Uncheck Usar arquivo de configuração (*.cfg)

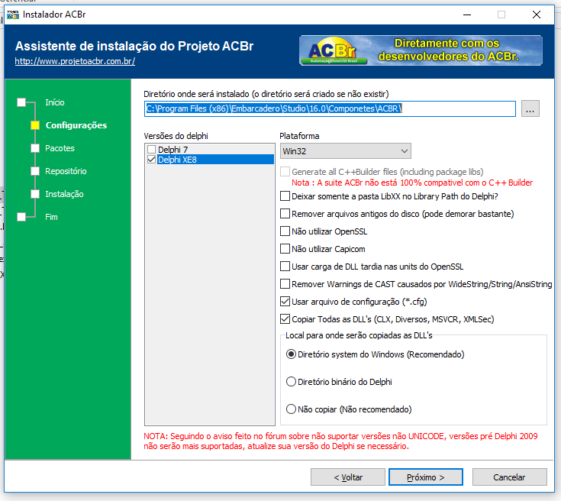pyautogui.click(x=285, y=302)
